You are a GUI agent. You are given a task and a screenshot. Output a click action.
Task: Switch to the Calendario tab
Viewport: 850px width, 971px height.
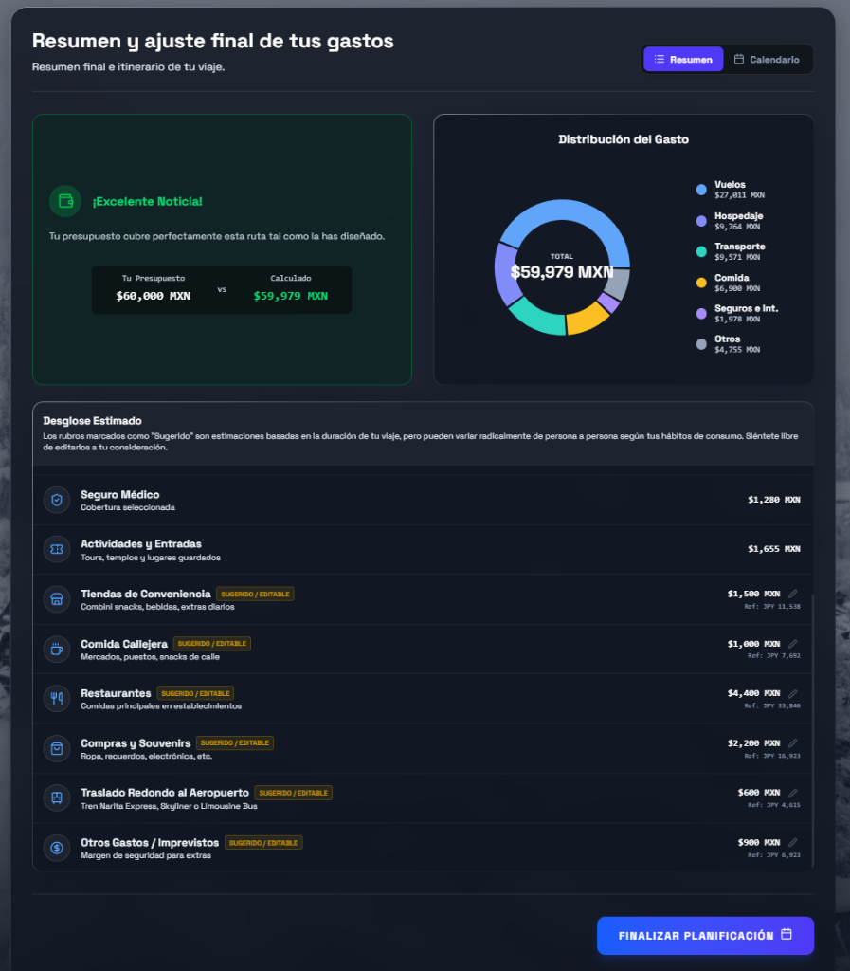pyautogui.click(x=767, y=60)
